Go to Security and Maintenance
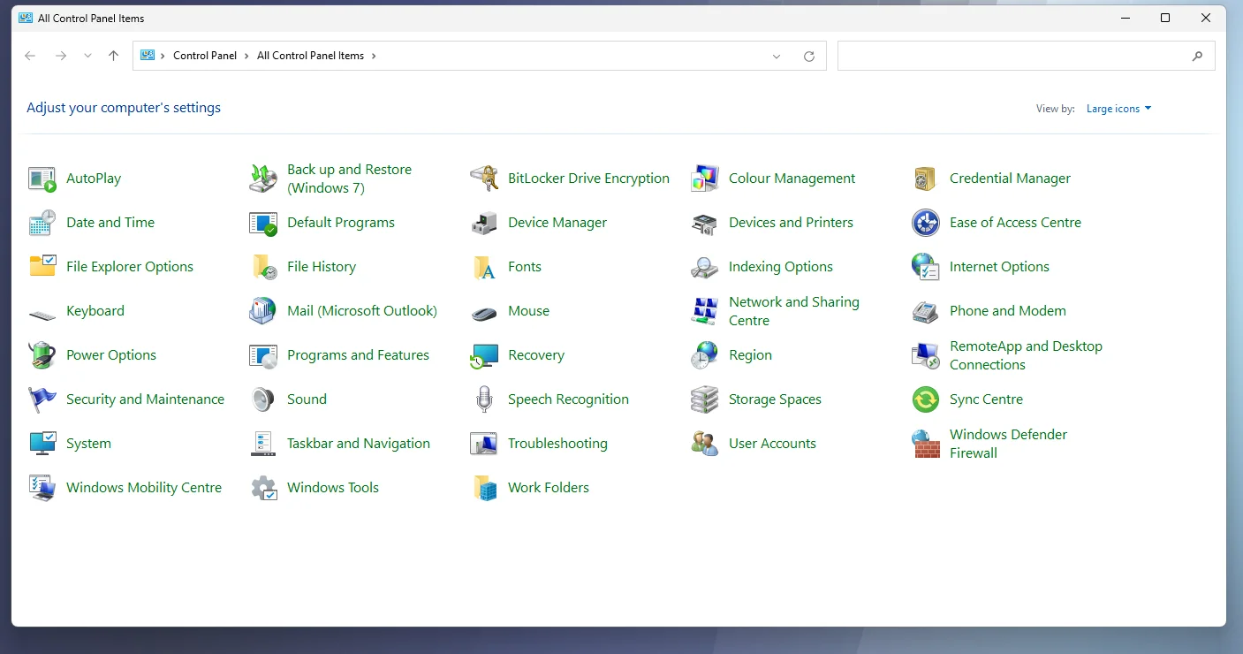Image resolution: width=1243 pixels, height=654 pixels. tap(145, 399)
